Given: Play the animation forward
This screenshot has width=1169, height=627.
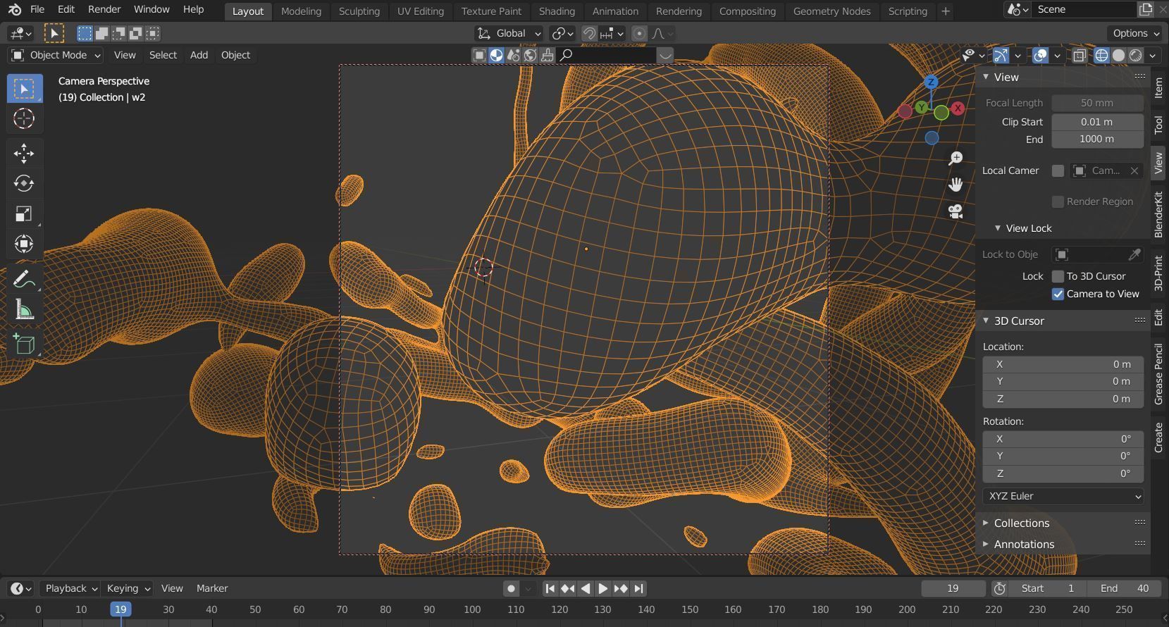Looking at the screenshot, I should [x=603, y=588].
